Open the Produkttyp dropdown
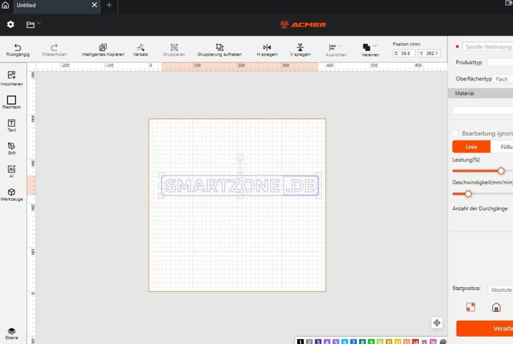This screenshot has height=344, width=513. click(500, 62)
